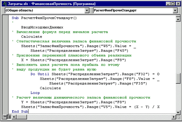Screen dimensions: 182x122
Task: Click the 'Calculate' inside the loop
Action: coord(50,88)
